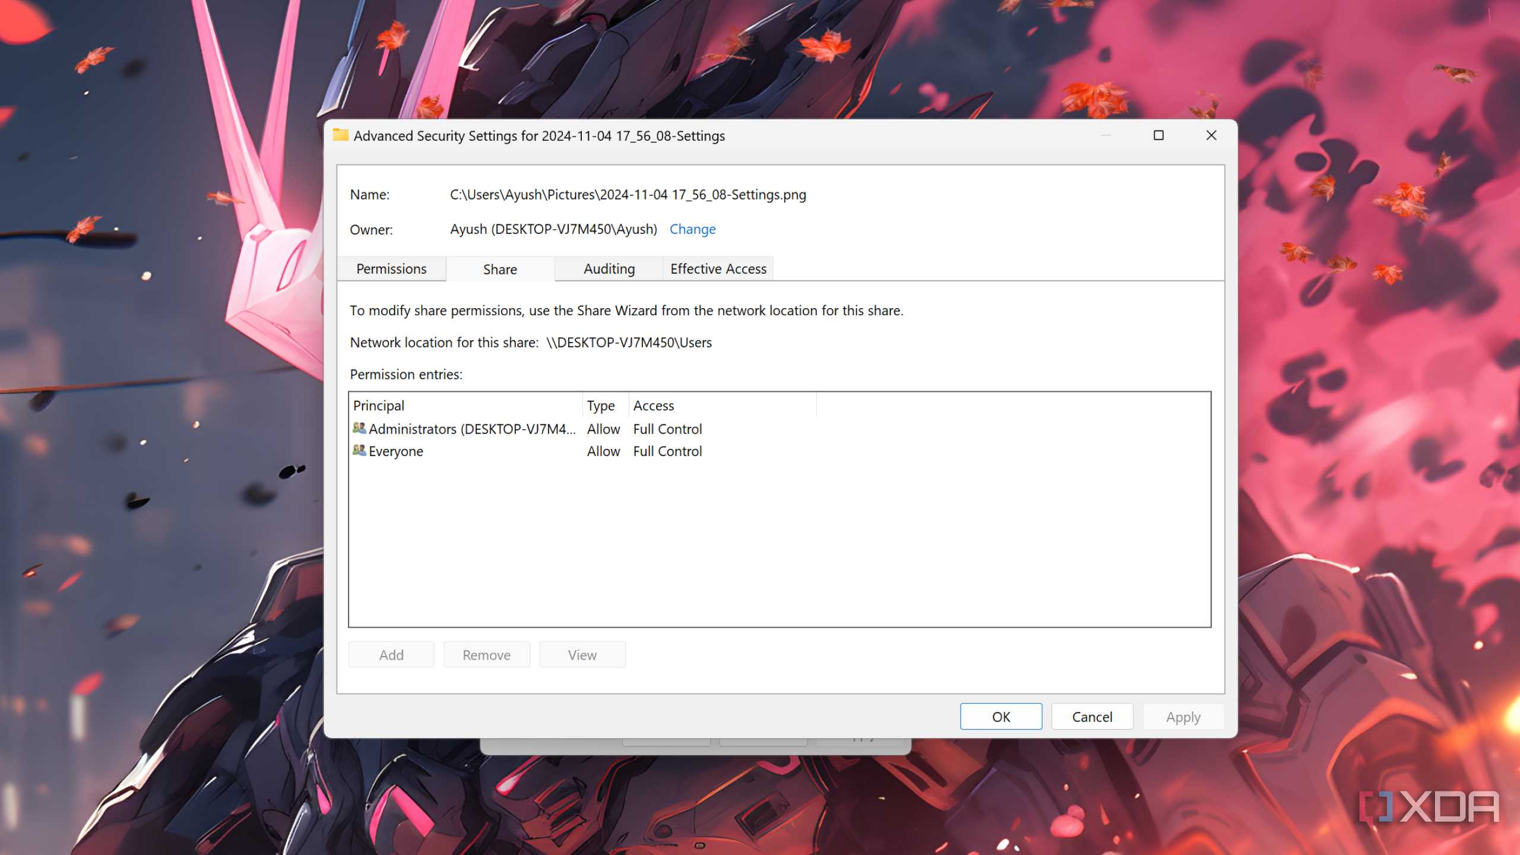
Task: Confirm with the OK button
Action: pos(1001,717)
